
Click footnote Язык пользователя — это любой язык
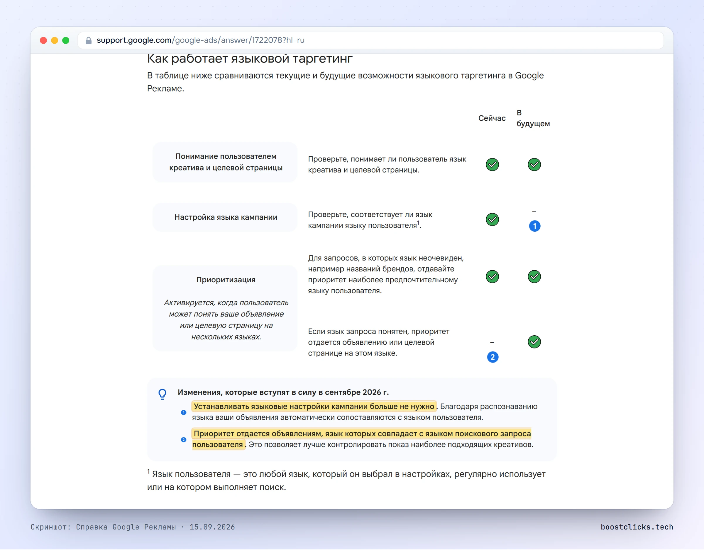[x=346, y=481]
